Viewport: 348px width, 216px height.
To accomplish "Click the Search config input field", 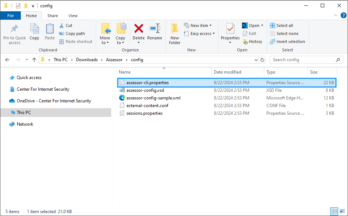I will [x=302, y=60].
